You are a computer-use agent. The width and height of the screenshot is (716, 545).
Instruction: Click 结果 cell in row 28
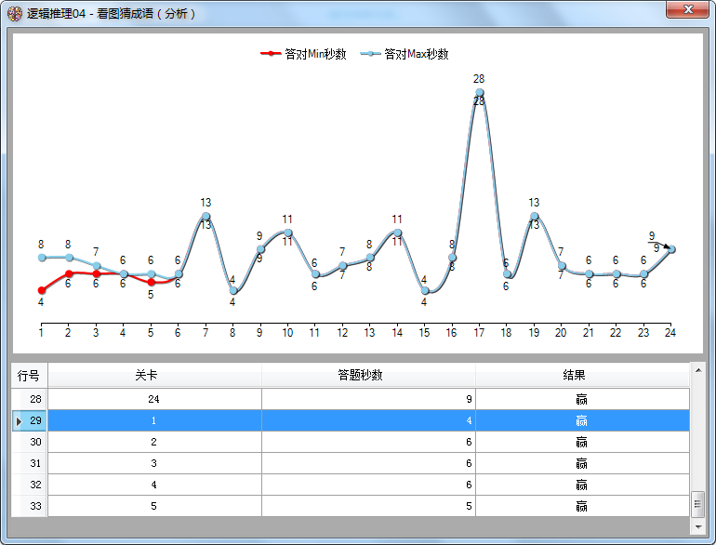582,399
